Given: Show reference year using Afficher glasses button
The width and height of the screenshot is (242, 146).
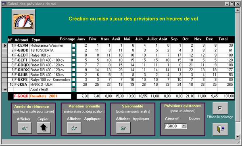Looking at the screenshot, I should (25, 128).
